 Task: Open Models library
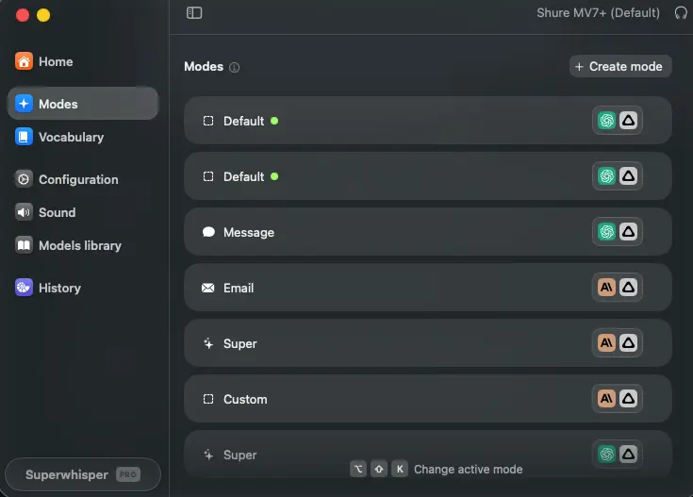[83, 245]
